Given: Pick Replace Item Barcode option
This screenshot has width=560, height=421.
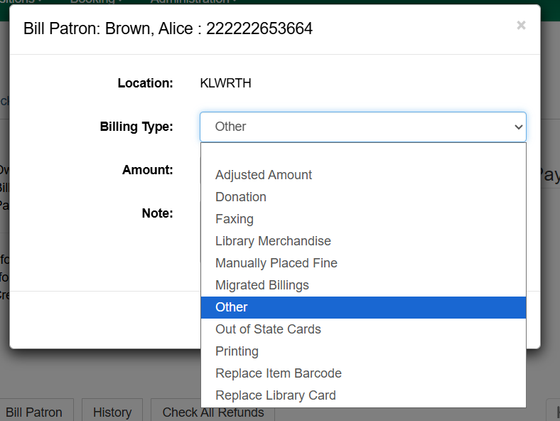Looking at the screenshot, I should coord(278,373).
